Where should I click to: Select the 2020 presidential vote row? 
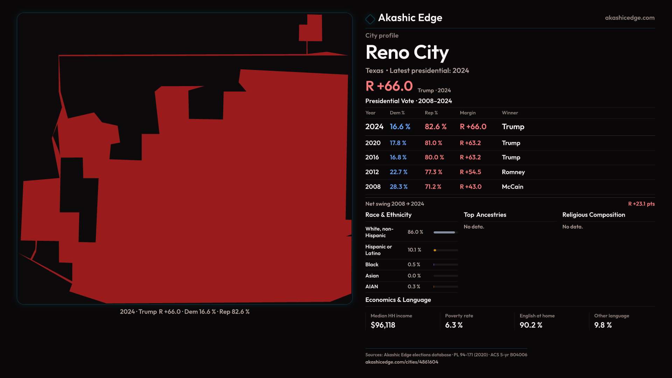pos(444,143)
